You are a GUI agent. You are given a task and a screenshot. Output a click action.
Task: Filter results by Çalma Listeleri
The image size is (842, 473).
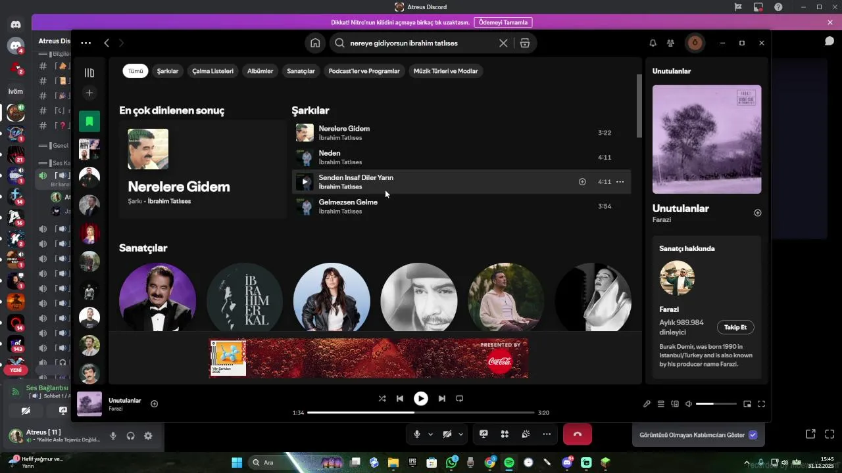(213, 71)
